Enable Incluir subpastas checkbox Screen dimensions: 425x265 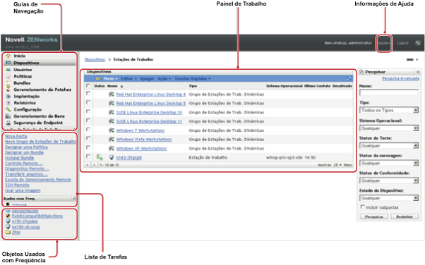click(x=362, y=207)
